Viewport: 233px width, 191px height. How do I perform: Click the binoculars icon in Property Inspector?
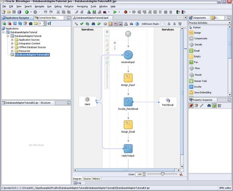(x=209, y=106)
